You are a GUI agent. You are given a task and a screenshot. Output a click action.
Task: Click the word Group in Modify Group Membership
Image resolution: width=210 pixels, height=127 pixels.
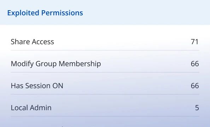46,64
